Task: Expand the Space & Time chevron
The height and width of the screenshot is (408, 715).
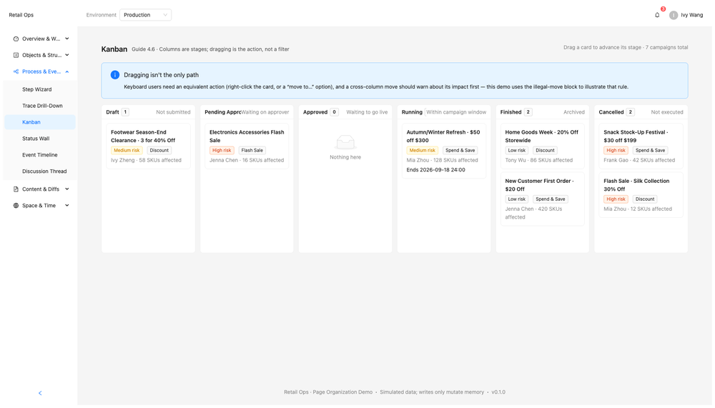Action: coord(67,206)
